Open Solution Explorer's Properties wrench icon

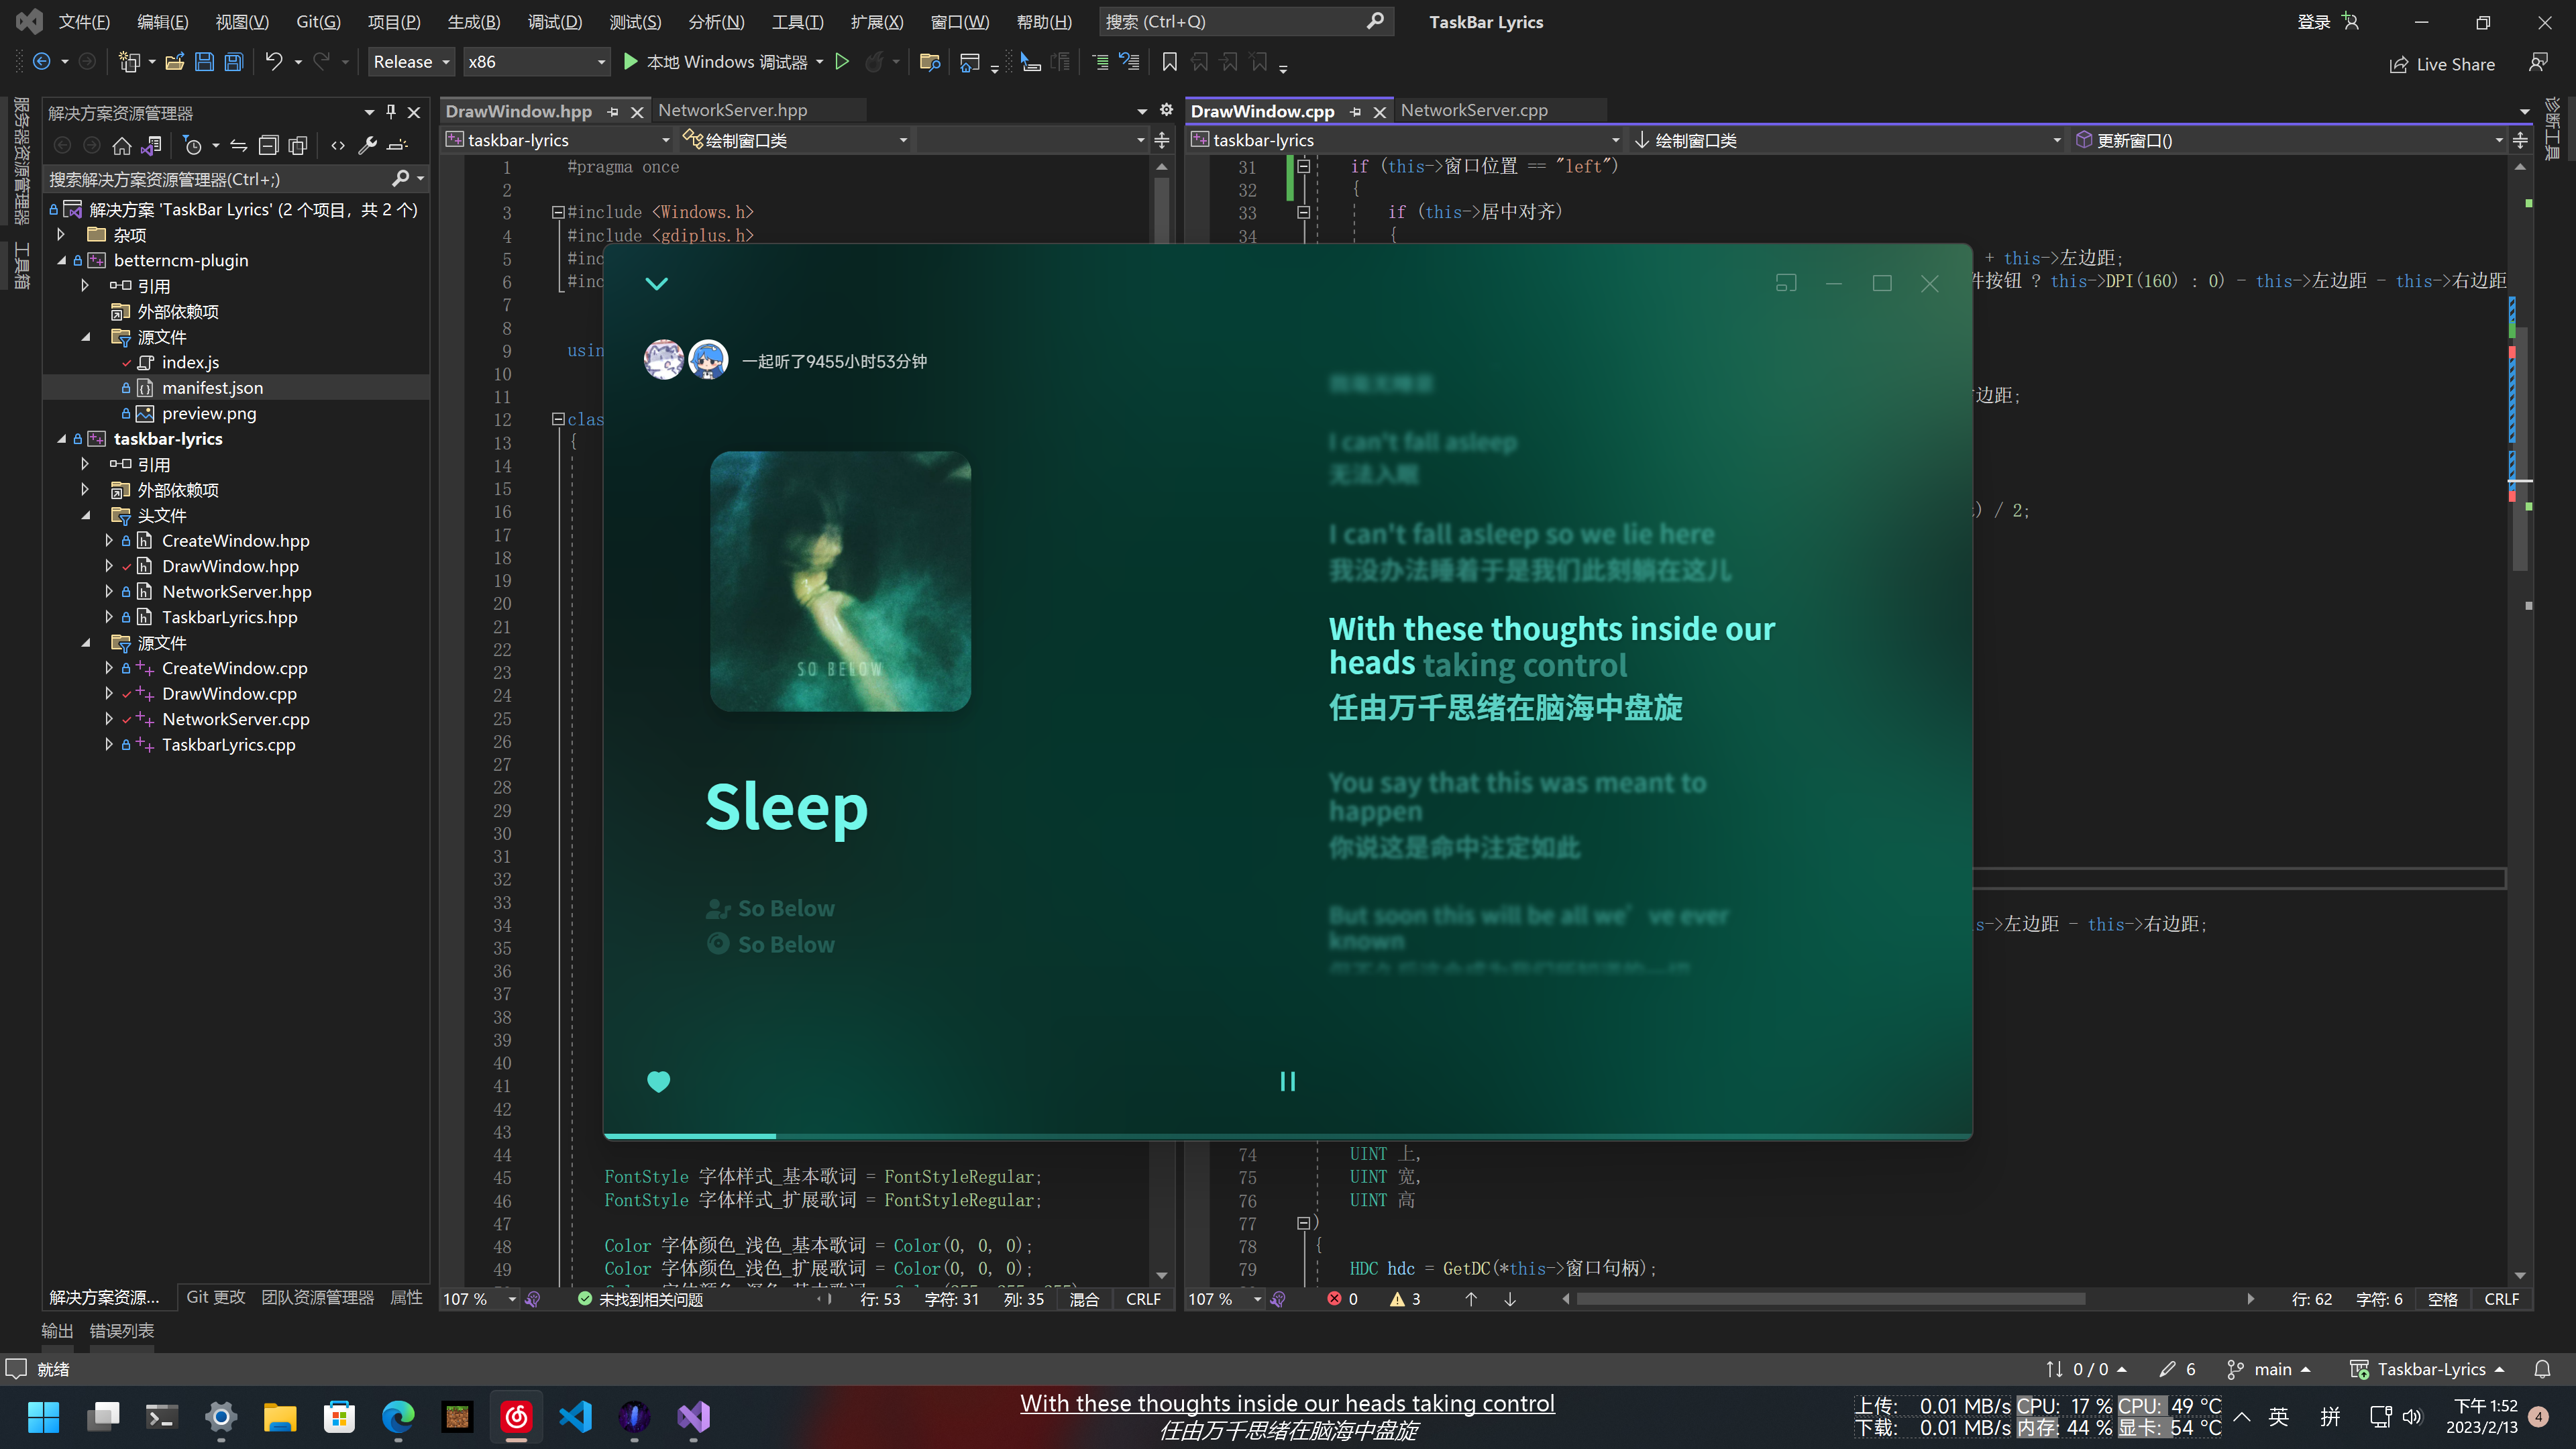click(x=367, y=146)
